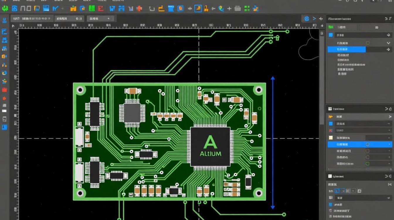Screen dimensions: 394x220
Task: Select the highlighted orange tool with the blue outline
Action: 198,9
